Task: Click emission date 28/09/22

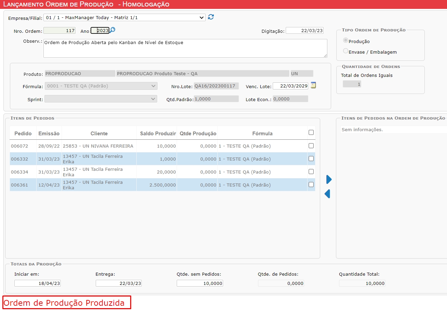Action: tap(49, 146)
